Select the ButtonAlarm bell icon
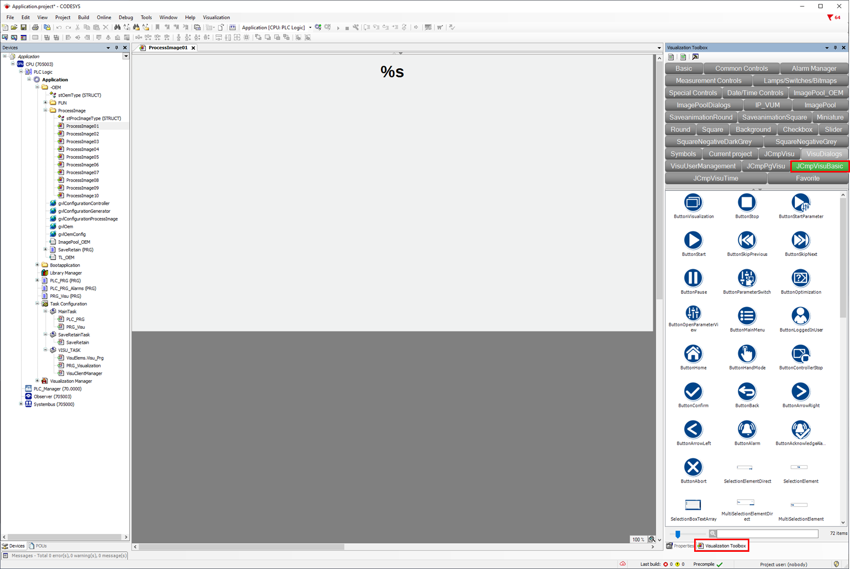The width and height of the screenshot is (850, 569). [747, 430]
